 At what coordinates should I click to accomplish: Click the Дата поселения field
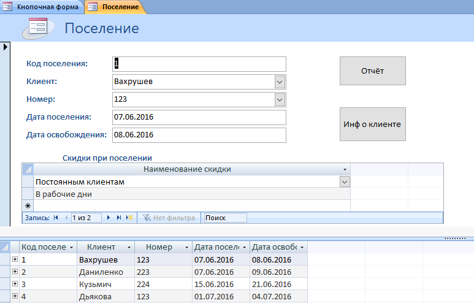tap(199, 117)
